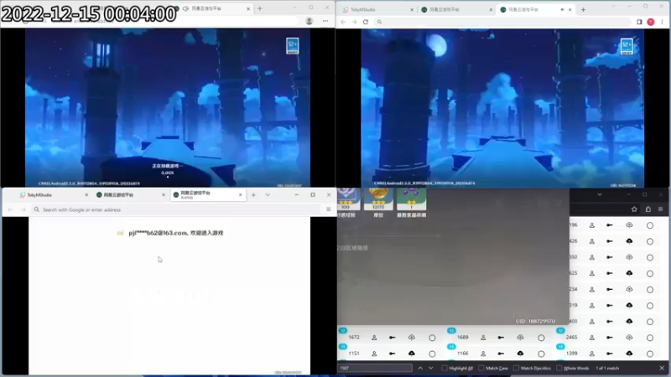This screenshot has width=671, height=377.
Task: Open a new tab in the bottom-left browser
Action: click(x=253, y=195)
